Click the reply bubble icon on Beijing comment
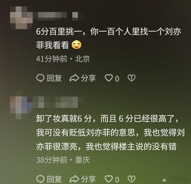Screen dimensions: 191x184 (40, 78)
